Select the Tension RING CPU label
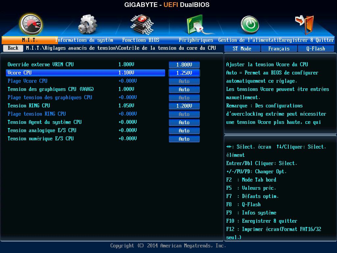 click(x=29, y=106)
